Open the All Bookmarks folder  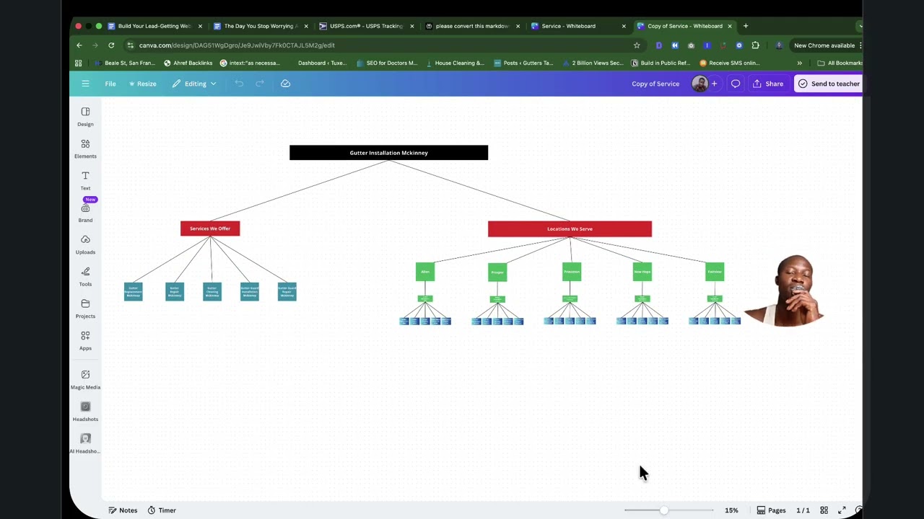pos(840,63)
